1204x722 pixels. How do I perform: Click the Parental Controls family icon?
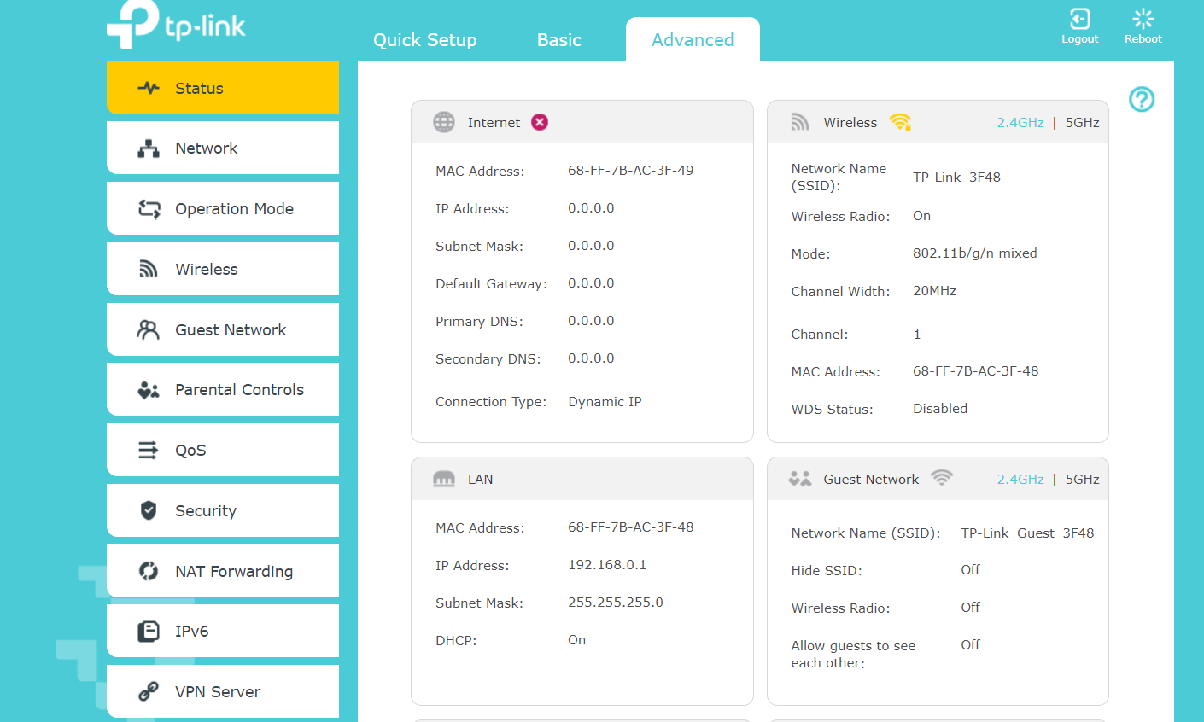(149, 390)
